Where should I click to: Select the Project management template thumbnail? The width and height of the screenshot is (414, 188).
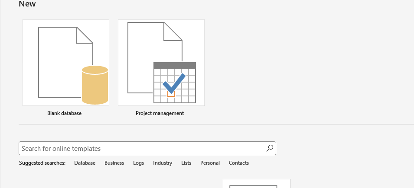[x=161, y=63]
